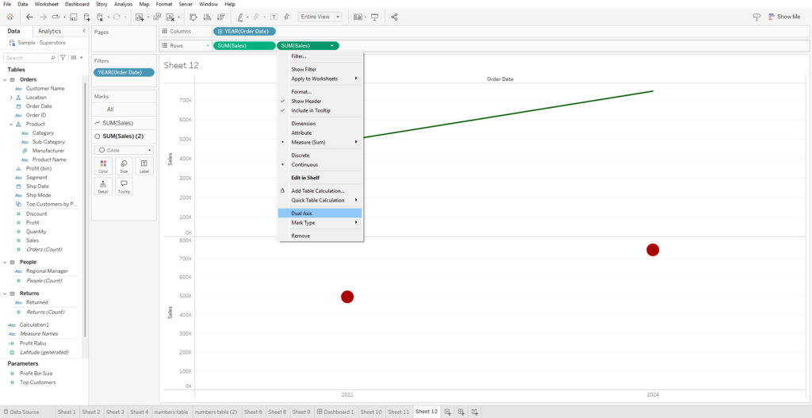812x418 pixels.
Task: Click the Presentation Mode icon
Action: (374, 17)
